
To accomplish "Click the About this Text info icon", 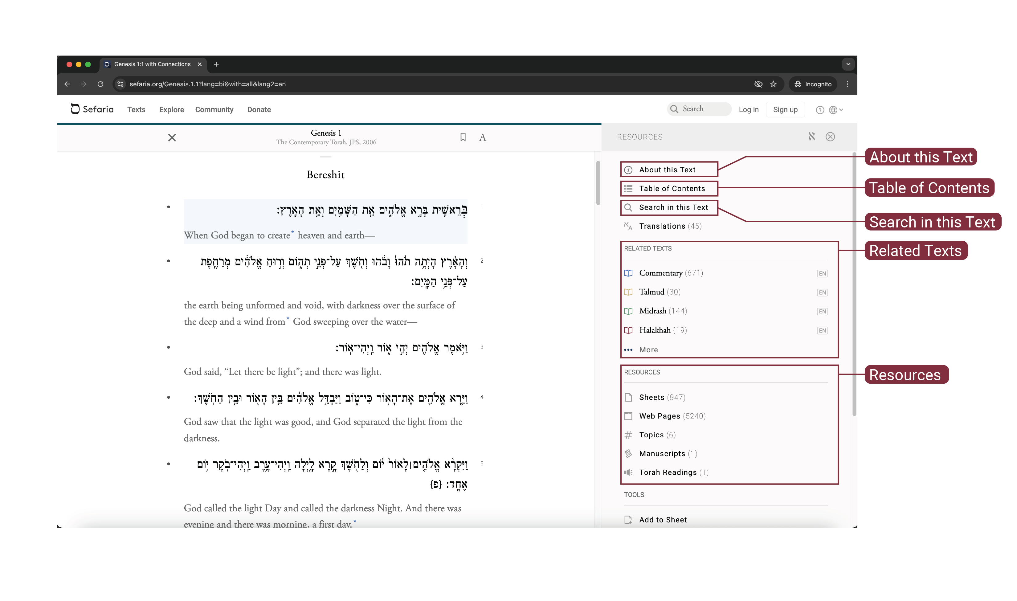I will coord(628,170).
